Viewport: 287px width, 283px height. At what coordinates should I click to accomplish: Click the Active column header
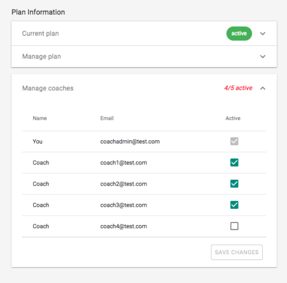point(233,119)
